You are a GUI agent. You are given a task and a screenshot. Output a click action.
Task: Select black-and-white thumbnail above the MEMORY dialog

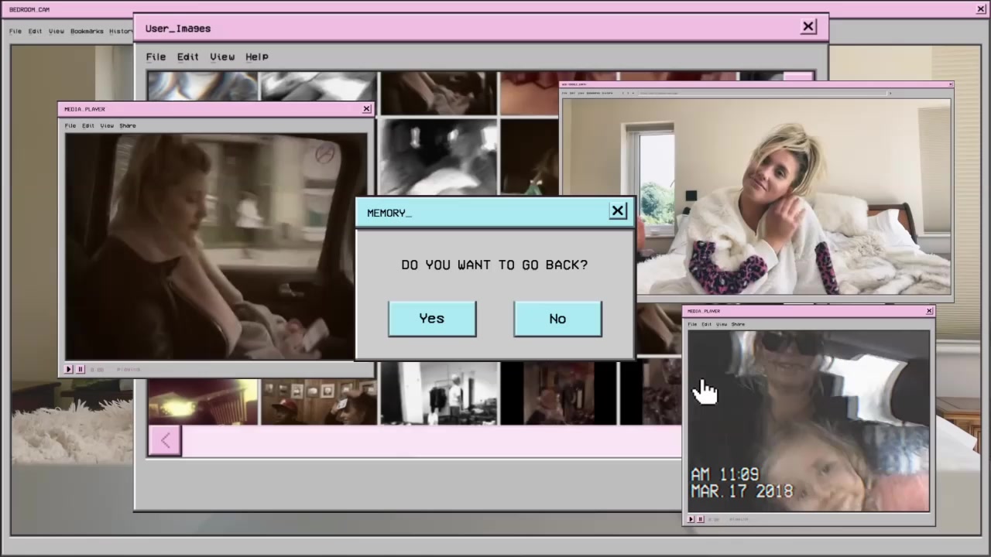coord(438,157)
